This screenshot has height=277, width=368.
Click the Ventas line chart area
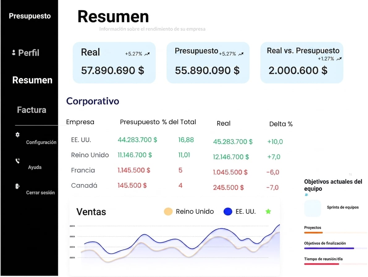[x=175, y=244]
